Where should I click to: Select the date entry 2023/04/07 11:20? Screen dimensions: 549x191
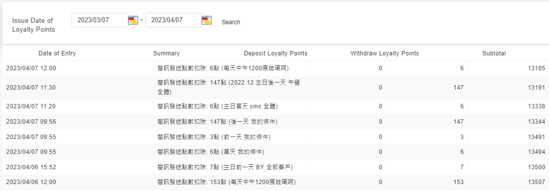point(31,106)
